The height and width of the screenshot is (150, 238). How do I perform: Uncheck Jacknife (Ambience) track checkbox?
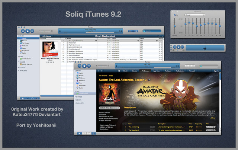pos(68,47)
